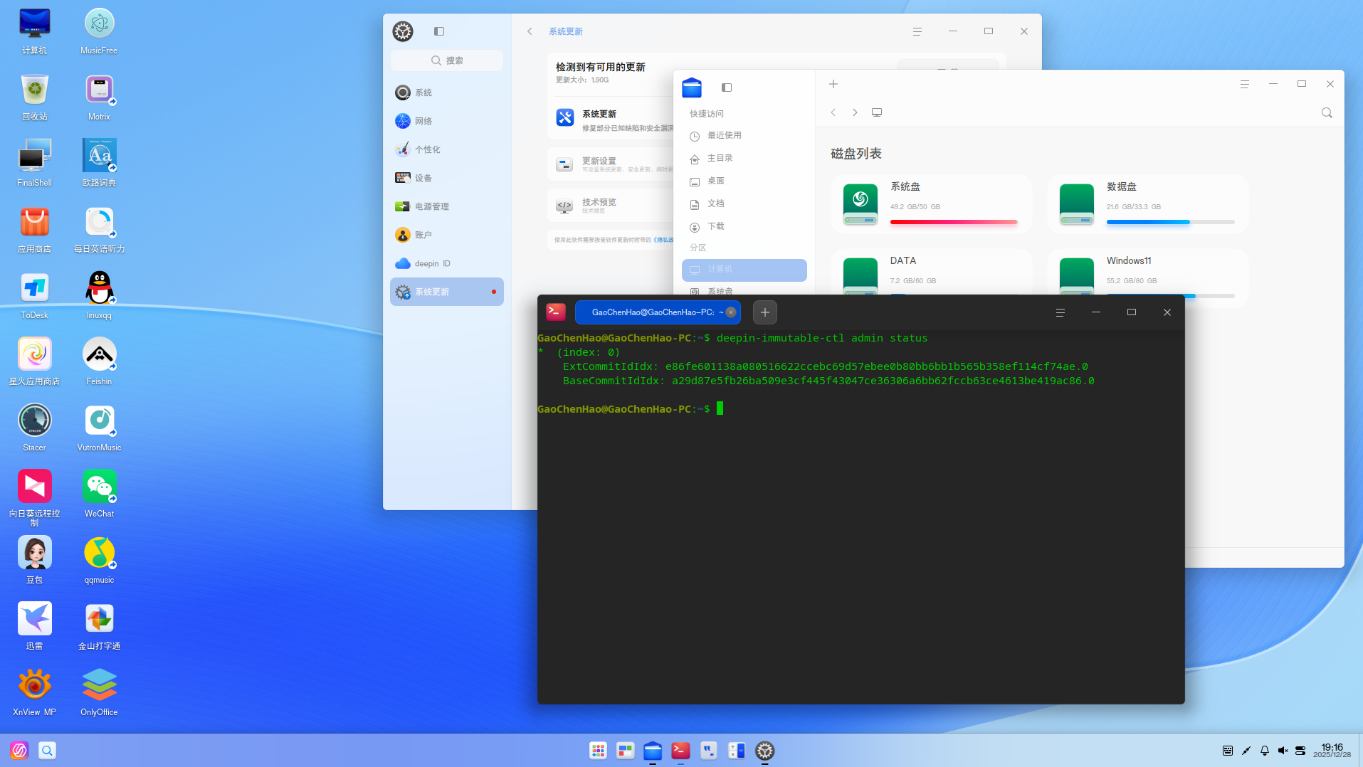1363x767 pixels.
Task: Open MusicFree desktop icon
Action: click(99, 31)
